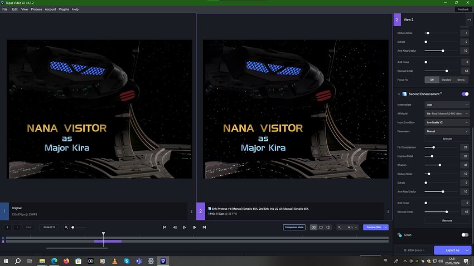Select the split view layout icon

[x=328, y=227]
